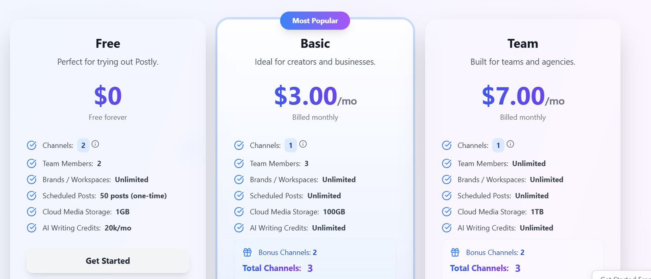Click the checkmark icon beside Team Scheduled Posts

coord(447,196)
